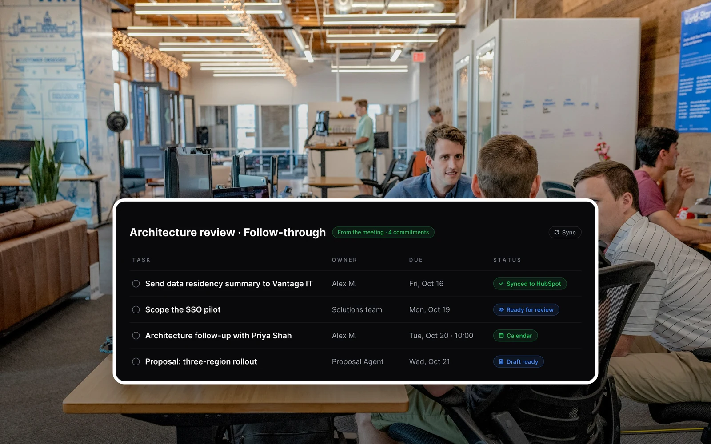711x444 pixels.
Task: Click owner "Alex M." in the Priya Shah row
Action: [344, 336]
